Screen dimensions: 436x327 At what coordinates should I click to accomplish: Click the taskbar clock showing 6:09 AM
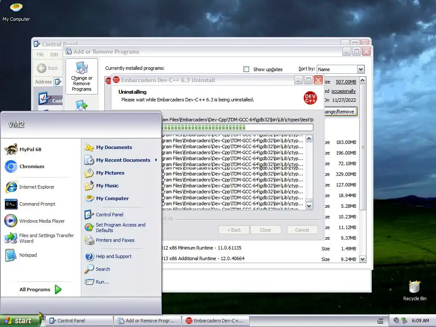pos(420,321)
